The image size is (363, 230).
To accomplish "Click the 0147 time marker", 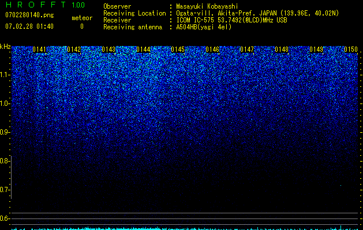I will (x=247, y=49).
